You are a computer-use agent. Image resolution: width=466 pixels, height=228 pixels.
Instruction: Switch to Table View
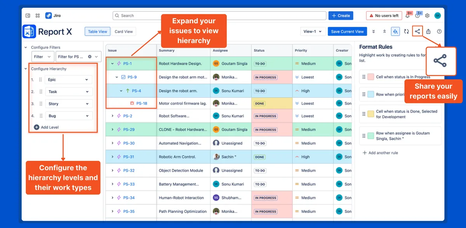coord(97,31)
